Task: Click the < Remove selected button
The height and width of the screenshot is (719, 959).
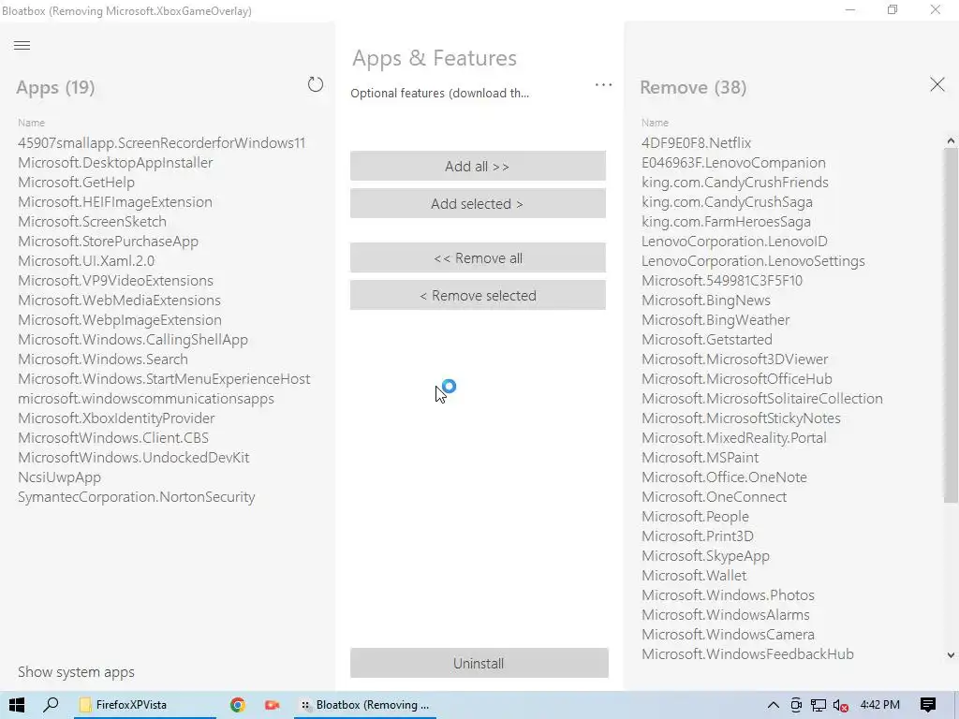Action: point(478,295)
